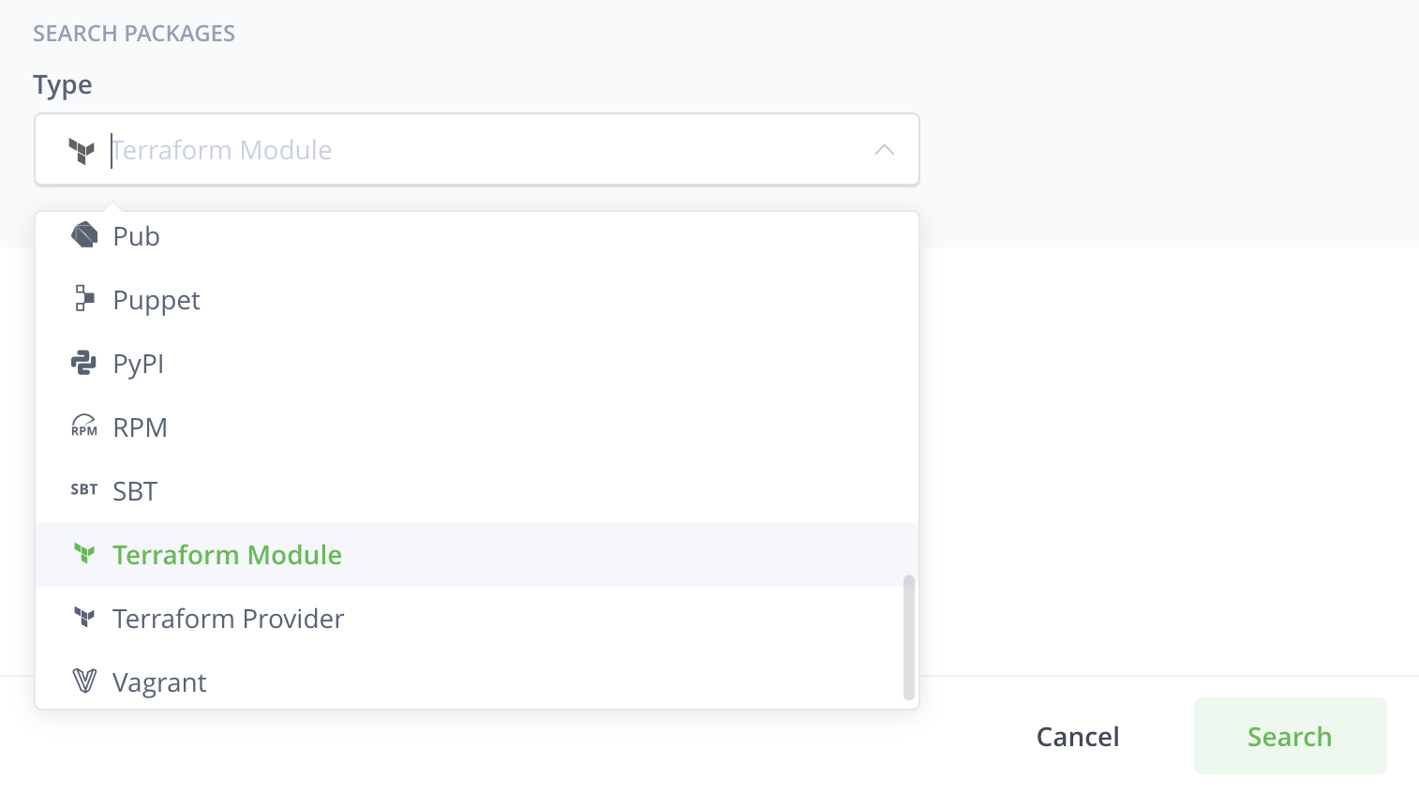The width and height of the screenshot is (1419, 793).
Task: Collapse the Type dropdown chevron
Action: (x=884, y=150)
